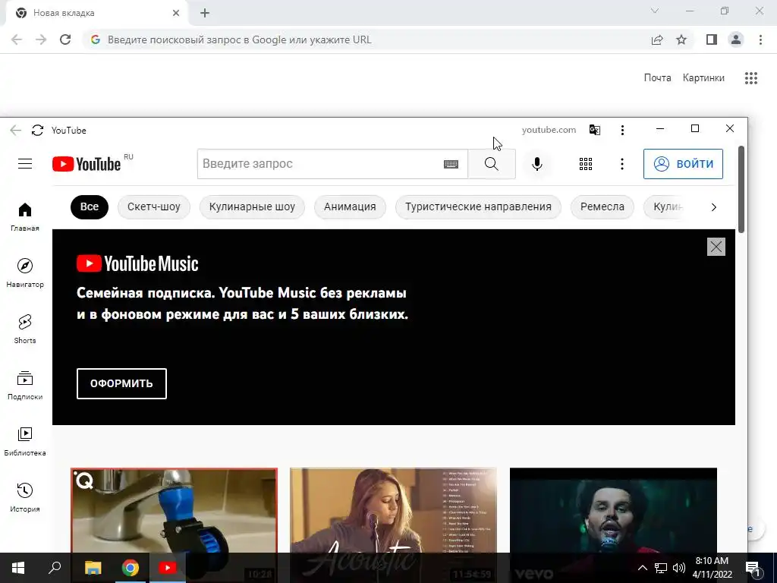Open Библиотека in the sidebar
777x583 pixels.
tap(25, 441)
